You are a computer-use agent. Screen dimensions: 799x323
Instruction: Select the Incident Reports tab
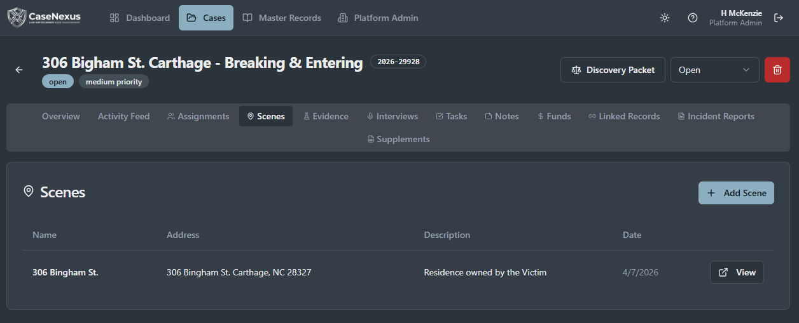pyautogui.click(x=716, y=116)
